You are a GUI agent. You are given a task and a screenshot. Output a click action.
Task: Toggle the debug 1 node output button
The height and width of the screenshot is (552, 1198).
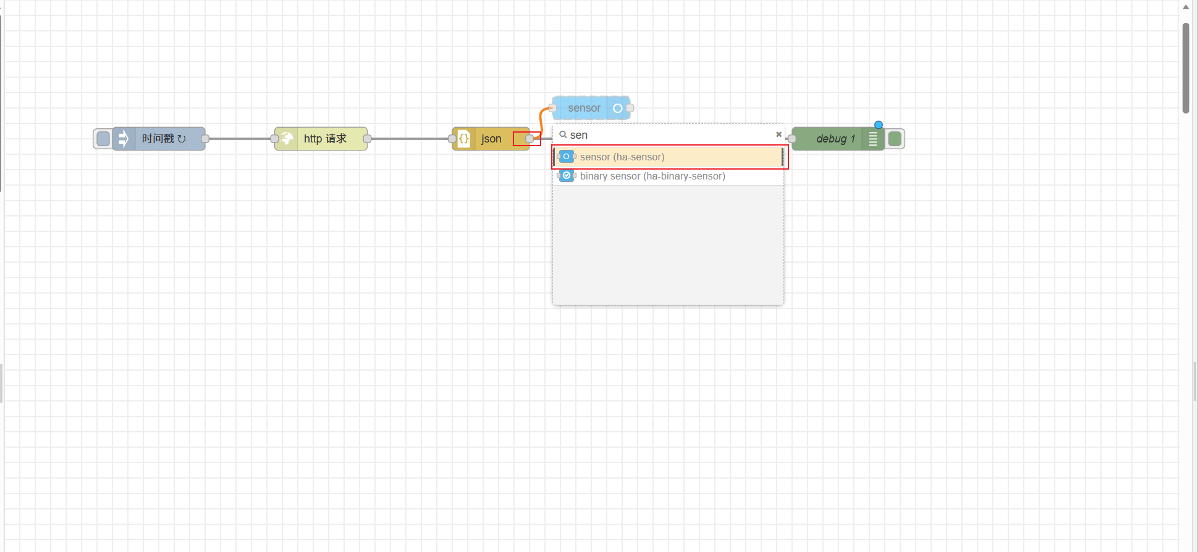(x=895, y=139)
